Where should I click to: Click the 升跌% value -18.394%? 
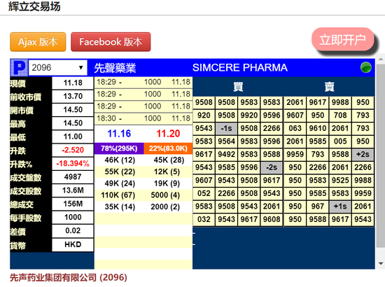pyautogui.click(x=73, y=164)
